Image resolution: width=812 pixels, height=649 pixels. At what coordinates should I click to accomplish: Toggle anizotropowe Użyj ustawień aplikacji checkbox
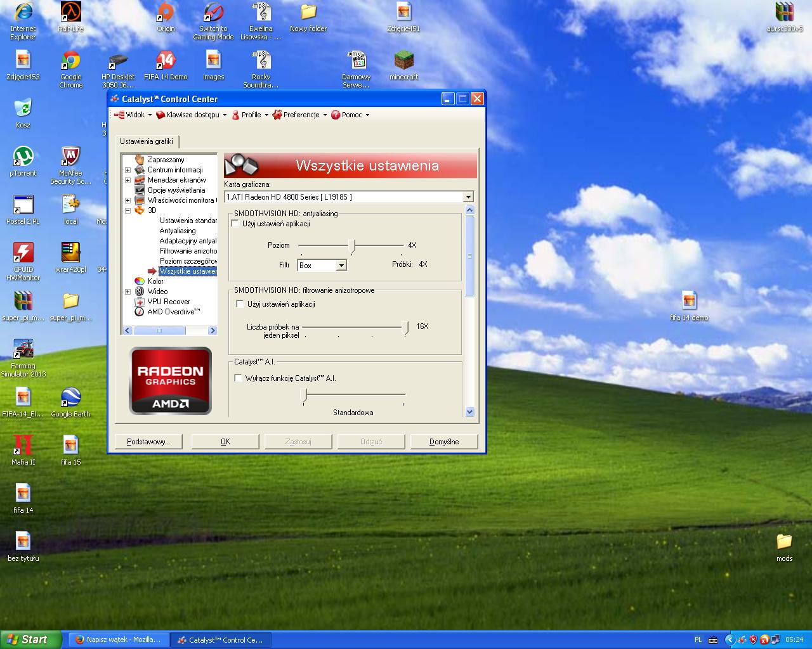tap(239, 304)
